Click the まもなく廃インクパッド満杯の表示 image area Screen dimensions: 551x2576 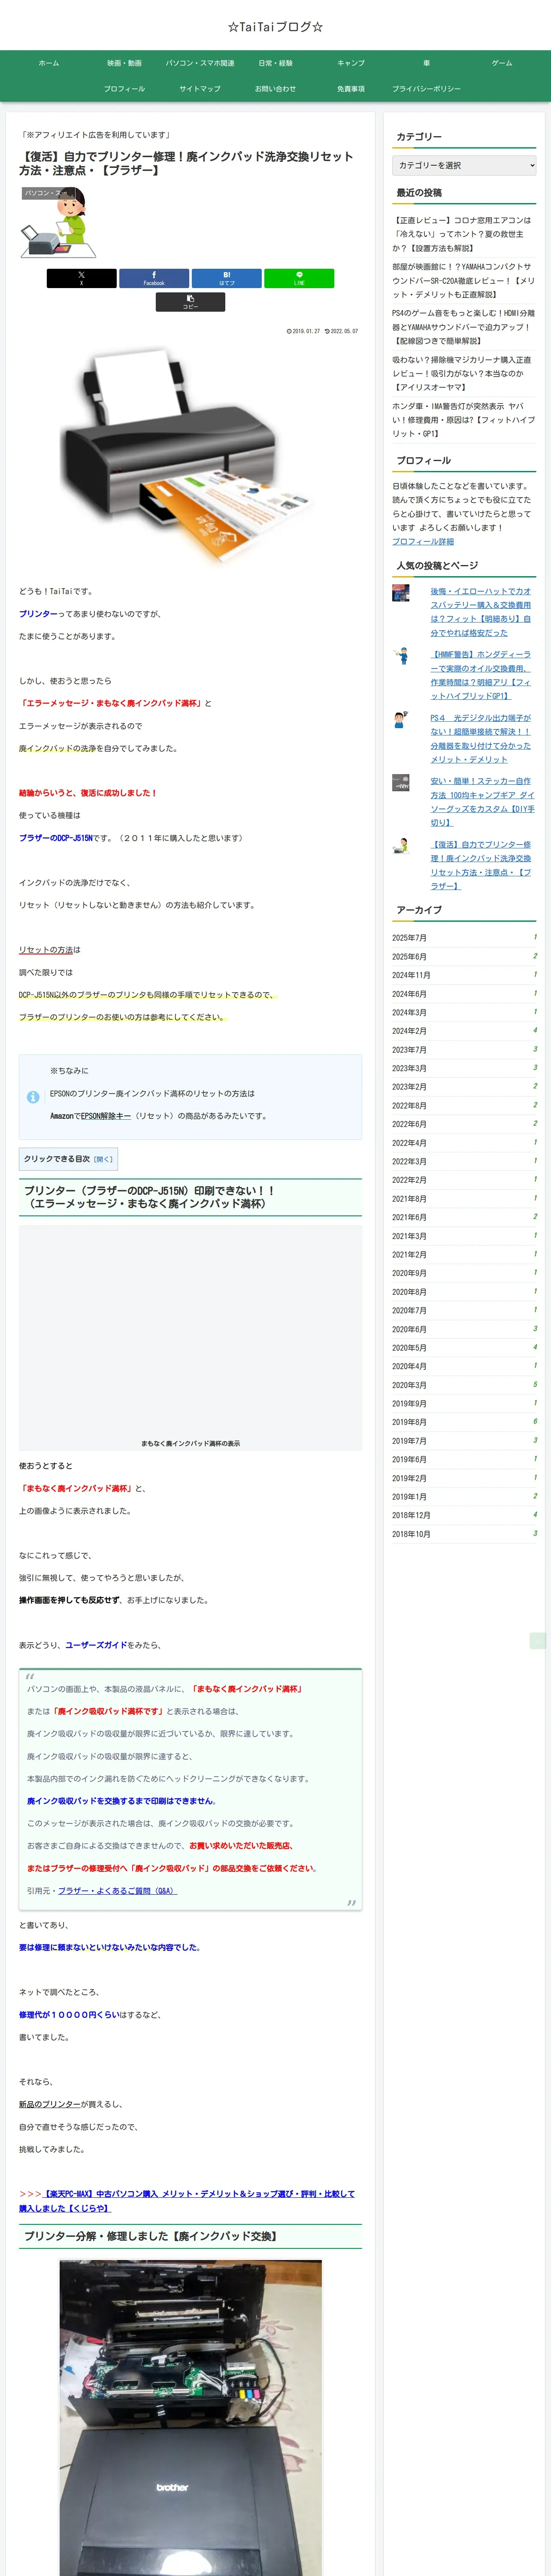[x=190, y=1338]
